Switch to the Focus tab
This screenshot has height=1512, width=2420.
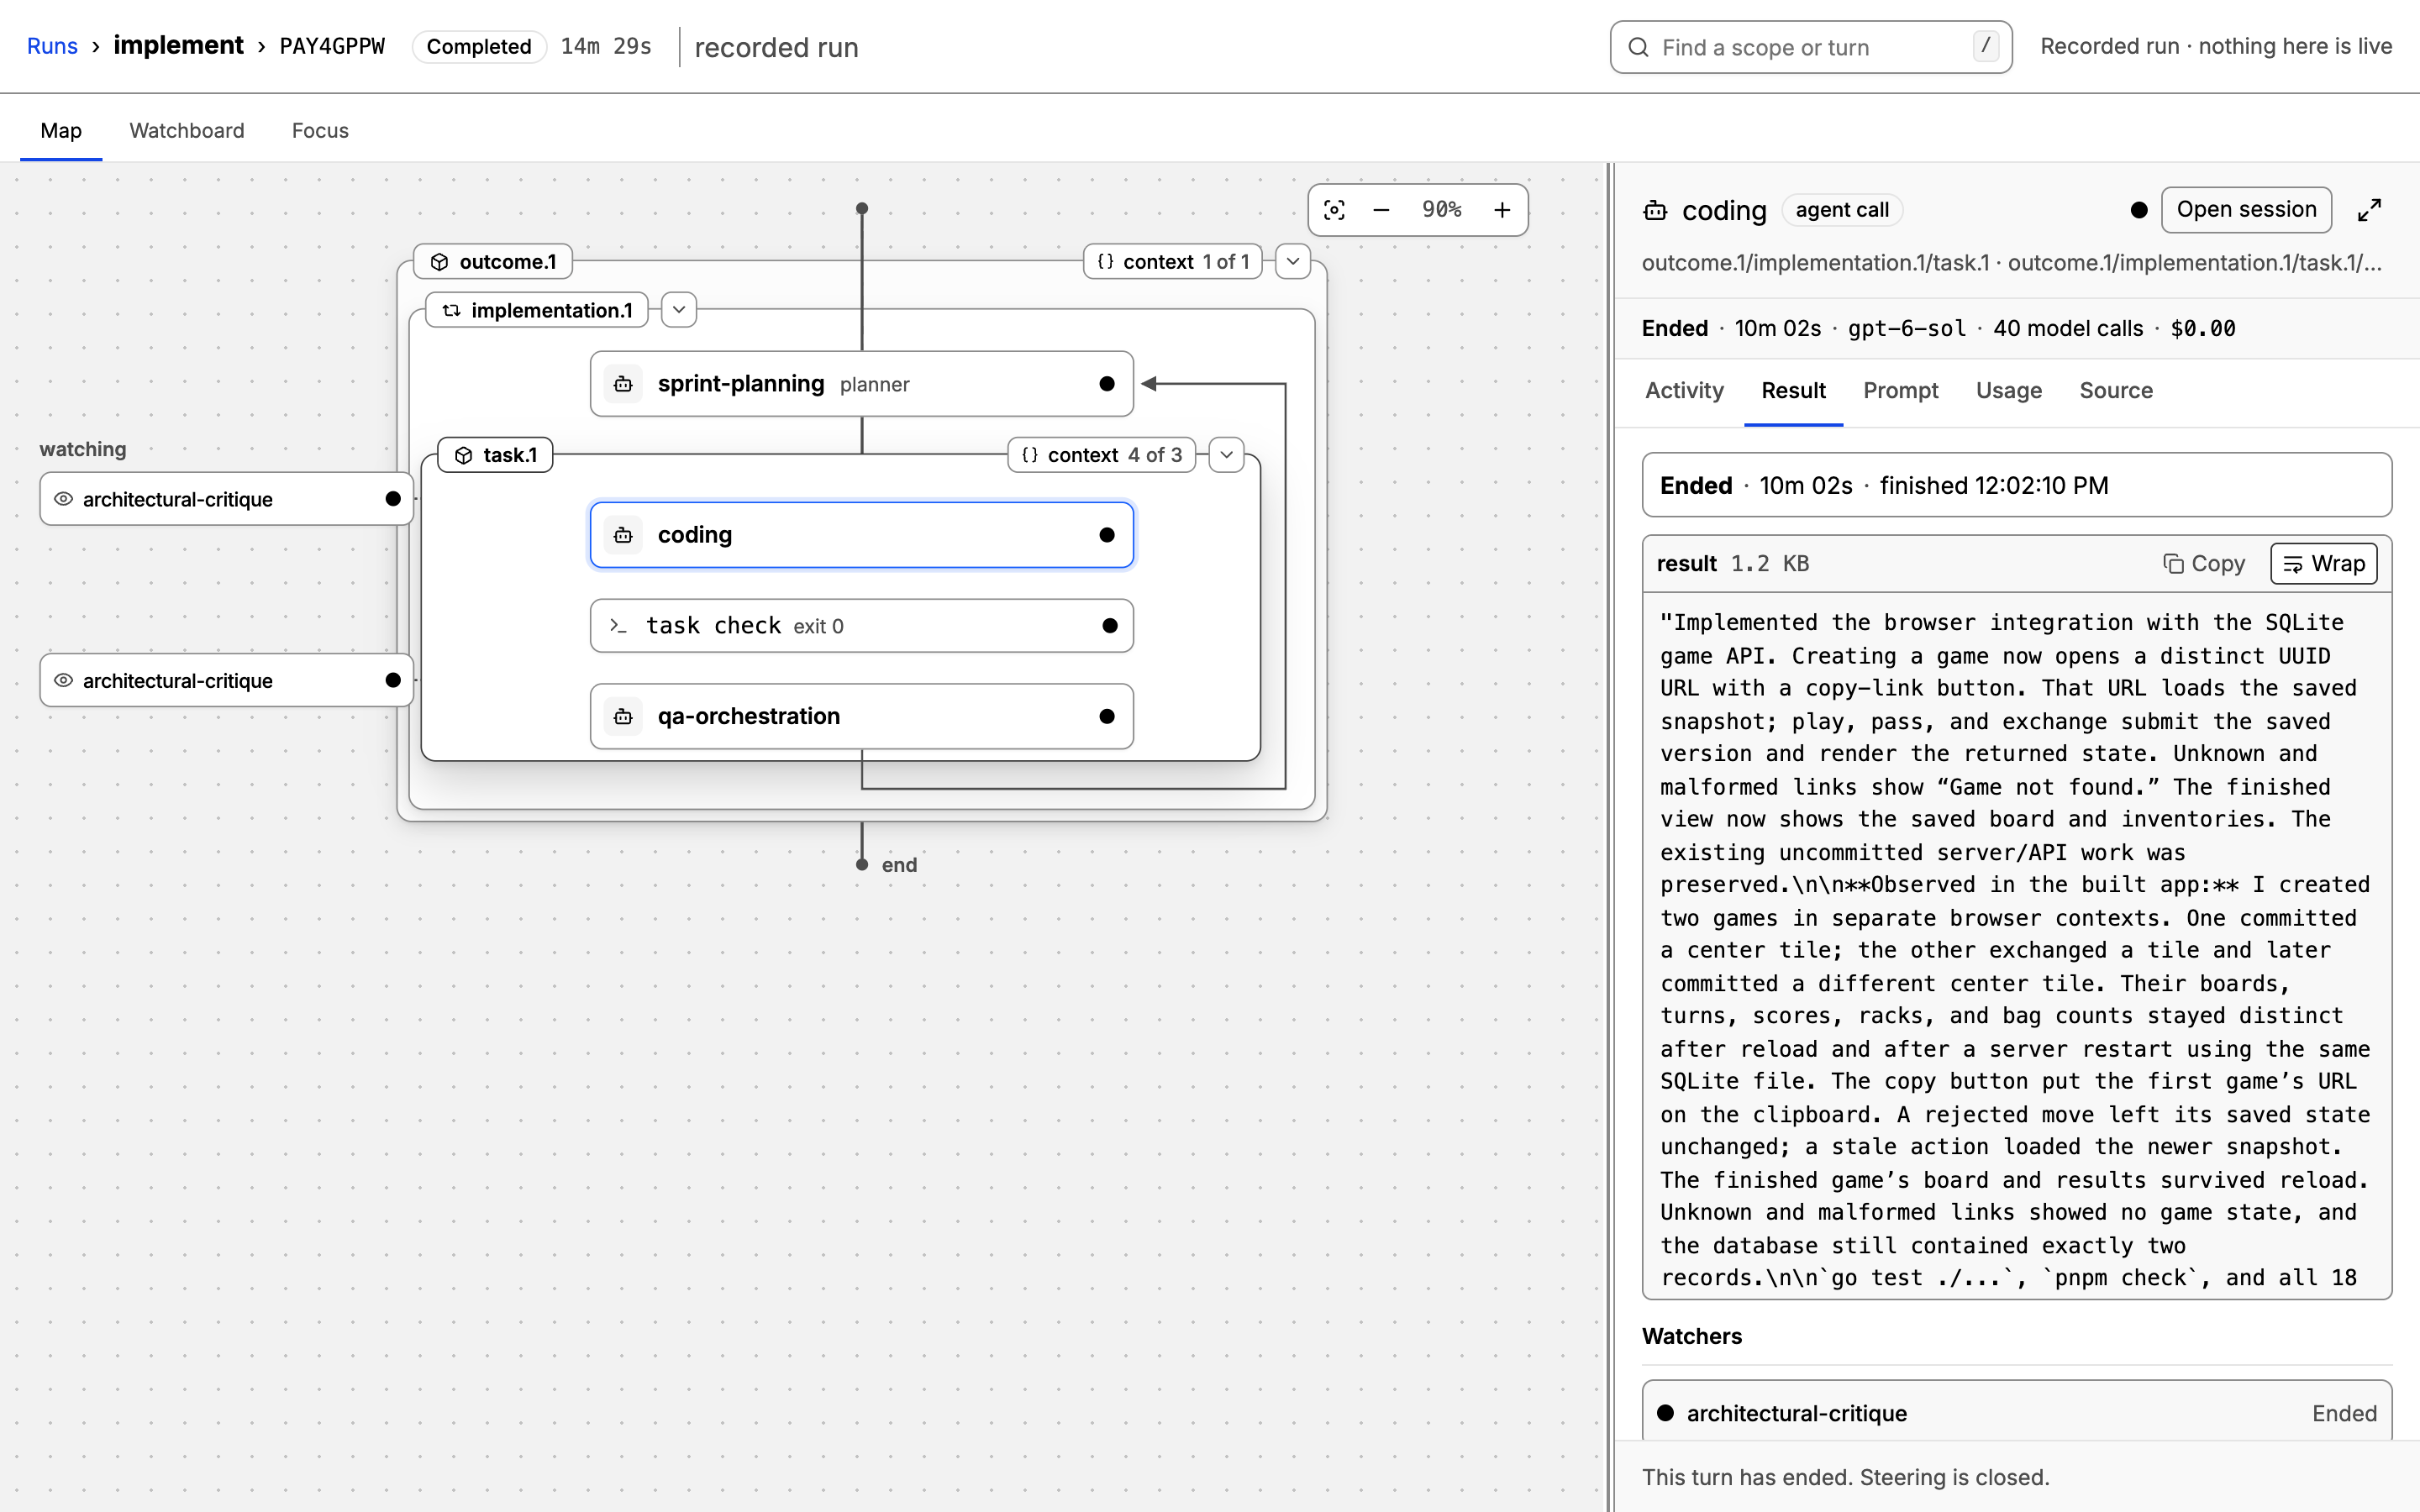[320, 130]
